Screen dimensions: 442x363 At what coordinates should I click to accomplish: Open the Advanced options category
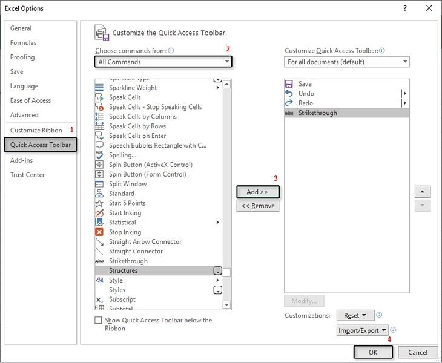(x=24, y=115)
